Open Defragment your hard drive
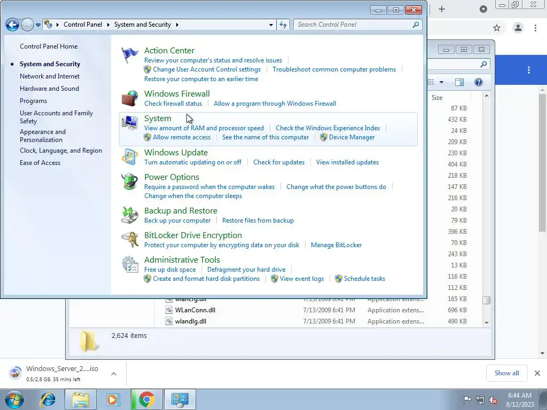 click(246, 270)
